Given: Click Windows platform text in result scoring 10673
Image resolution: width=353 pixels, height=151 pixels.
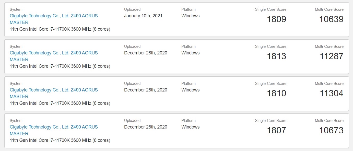Looking at the screenshot, I should tap(191, 127).
